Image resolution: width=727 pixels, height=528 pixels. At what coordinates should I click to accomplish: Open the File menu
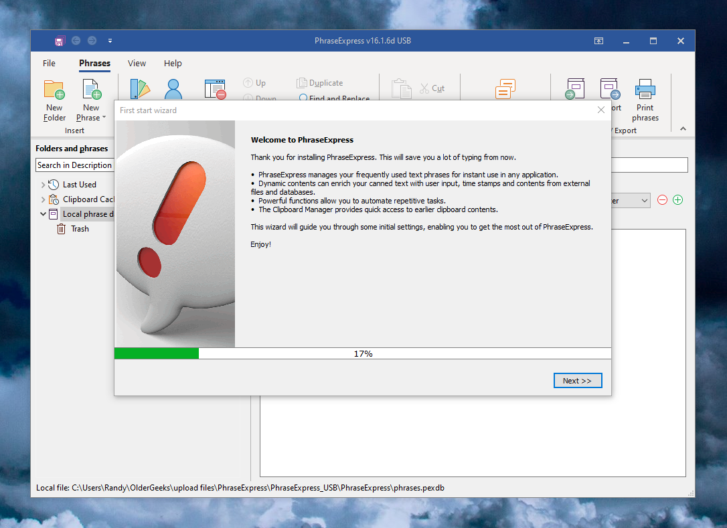[49, 64]
